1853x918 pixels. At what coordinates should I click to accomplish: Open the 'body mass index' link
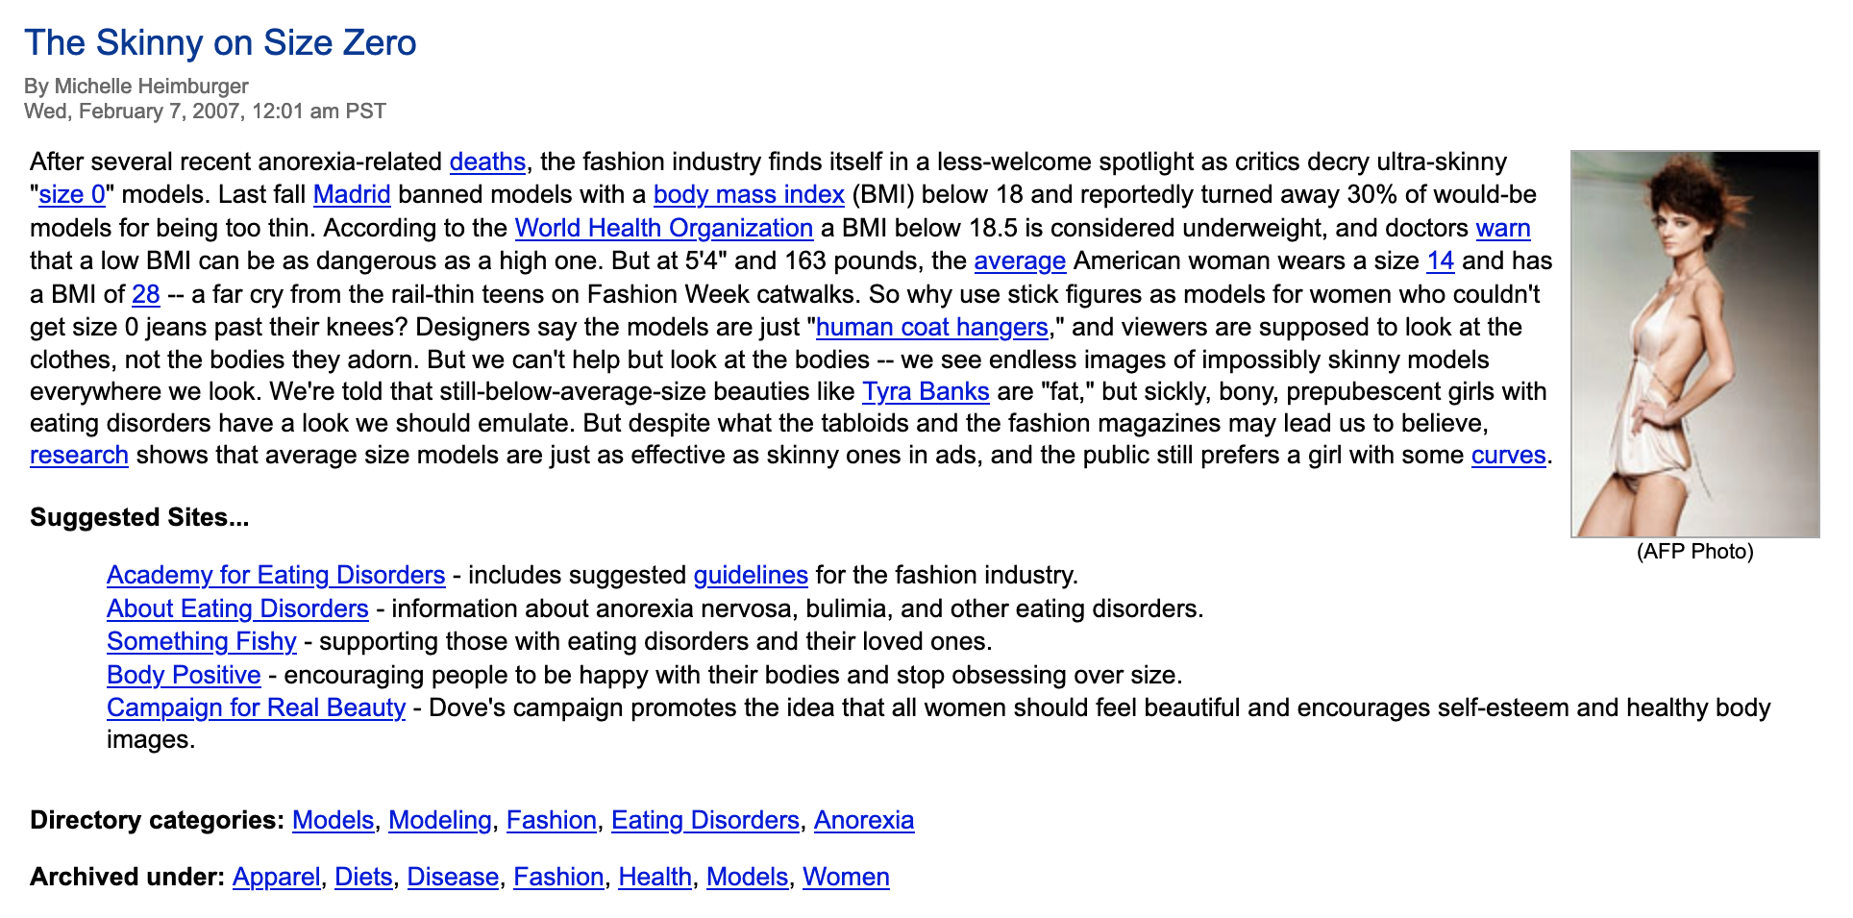pos(749,194)
